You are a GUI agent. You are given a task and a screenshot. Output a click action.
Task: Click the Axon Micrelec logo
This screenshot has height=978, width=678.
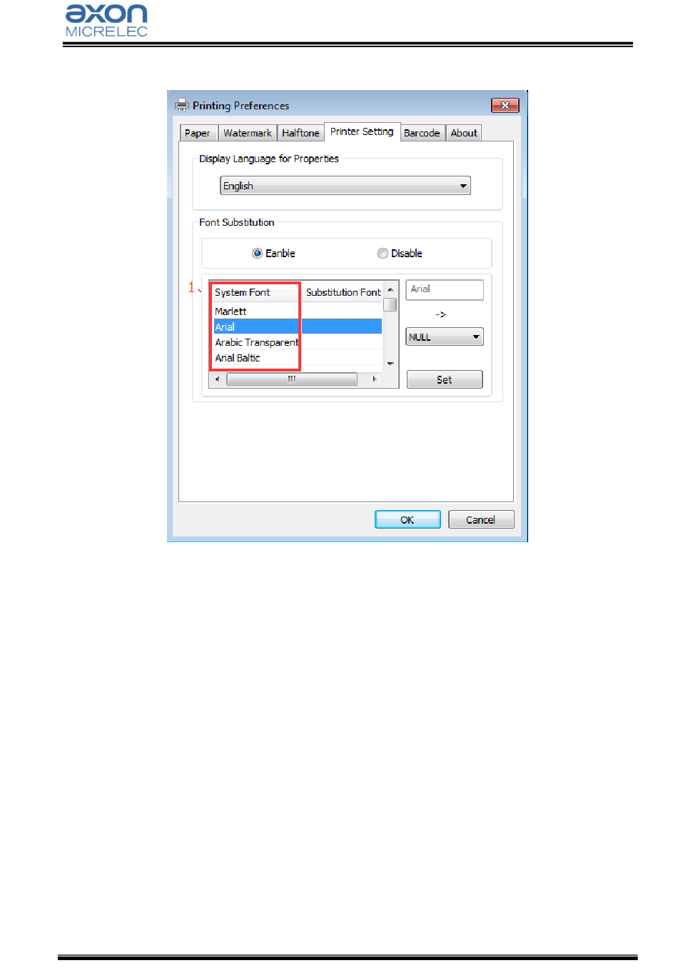coord(106,20)
